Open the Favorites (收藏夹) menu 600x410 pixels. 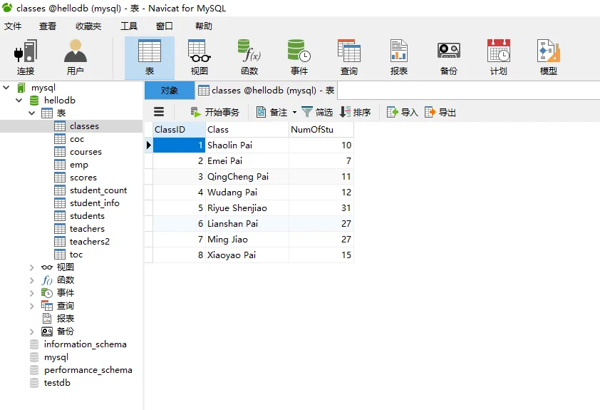[x=88, y=26]
